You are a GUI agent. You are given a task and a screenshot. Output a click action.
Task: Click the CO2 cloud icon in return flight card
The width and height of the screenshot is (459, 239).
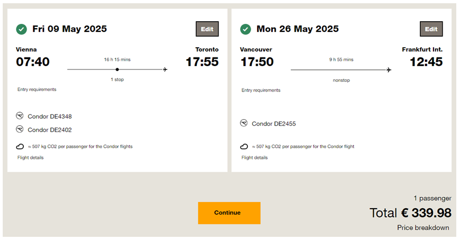tap(244, 146)
